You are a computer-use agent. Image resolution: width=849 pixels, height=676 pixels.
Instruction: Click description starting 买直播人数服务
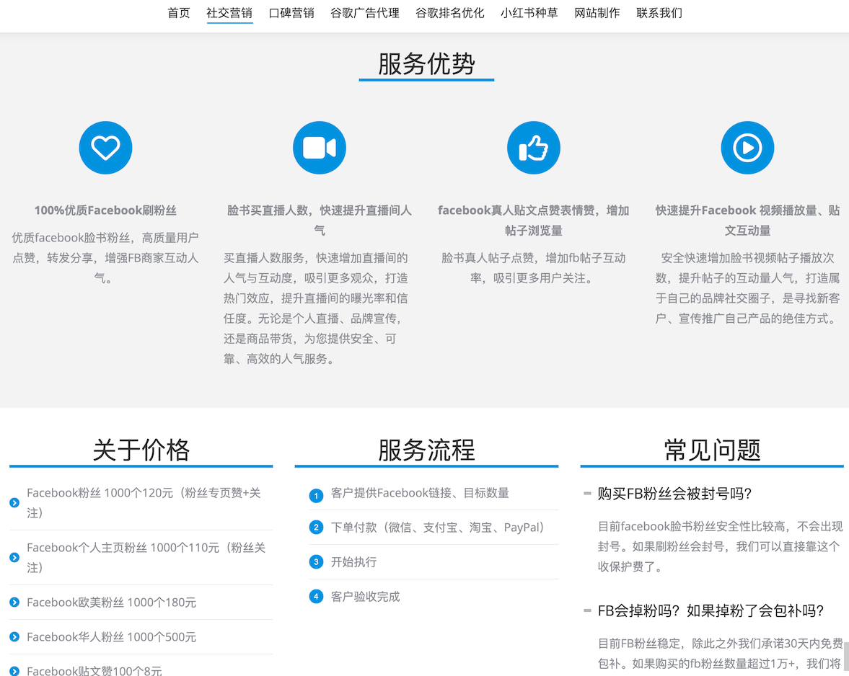[316, 308]
